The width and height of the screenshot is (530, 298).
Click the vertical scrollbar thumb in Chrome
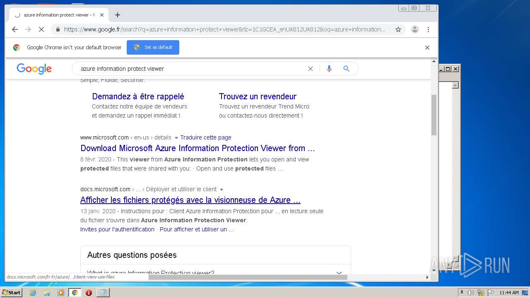[434, 115]
